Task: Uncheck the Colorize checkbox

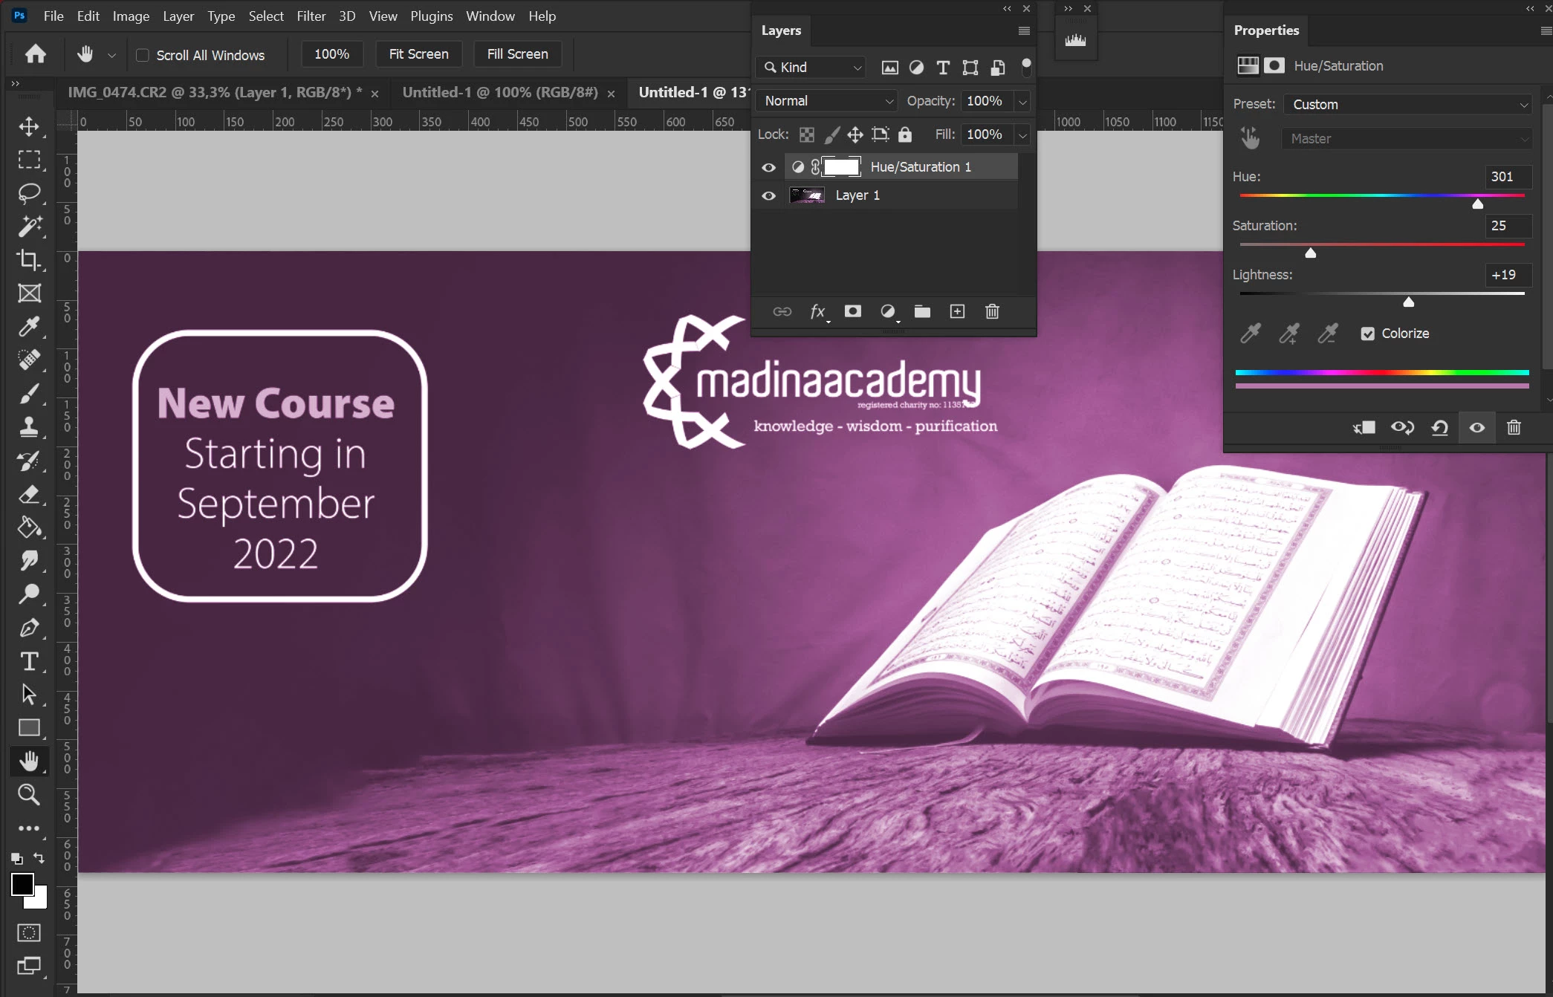Action: pos(1367,334)
